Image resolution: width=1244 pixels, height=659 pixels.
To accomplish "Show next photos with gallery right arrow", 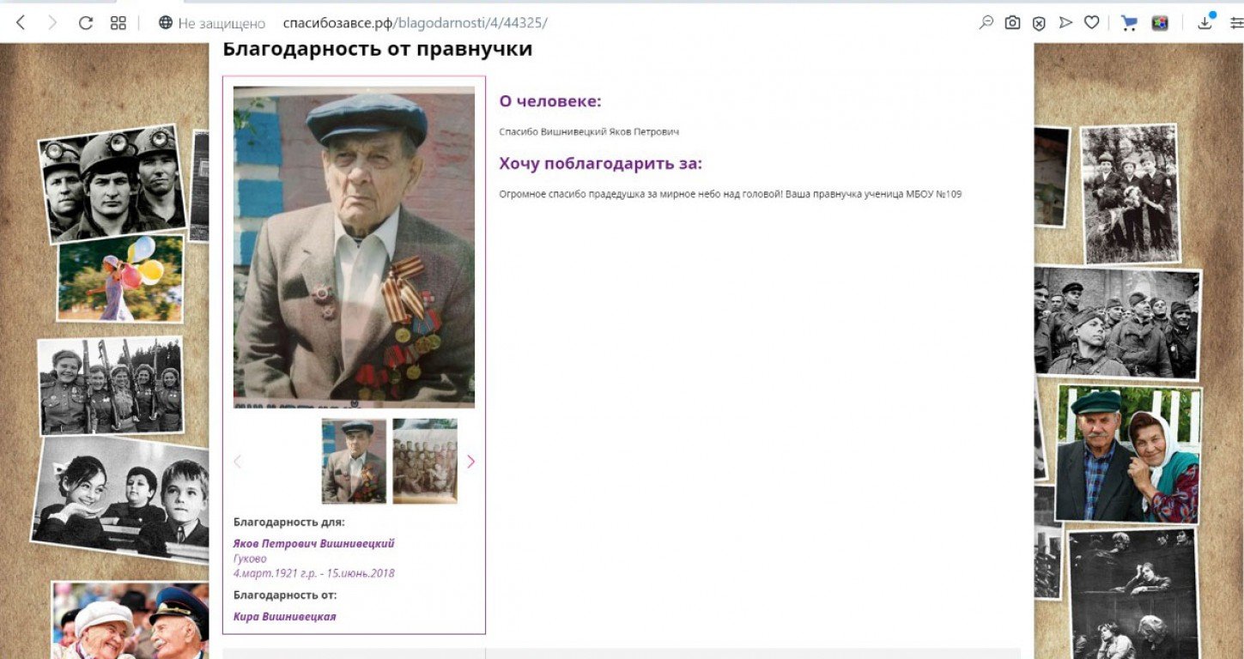I will [470, 462].
